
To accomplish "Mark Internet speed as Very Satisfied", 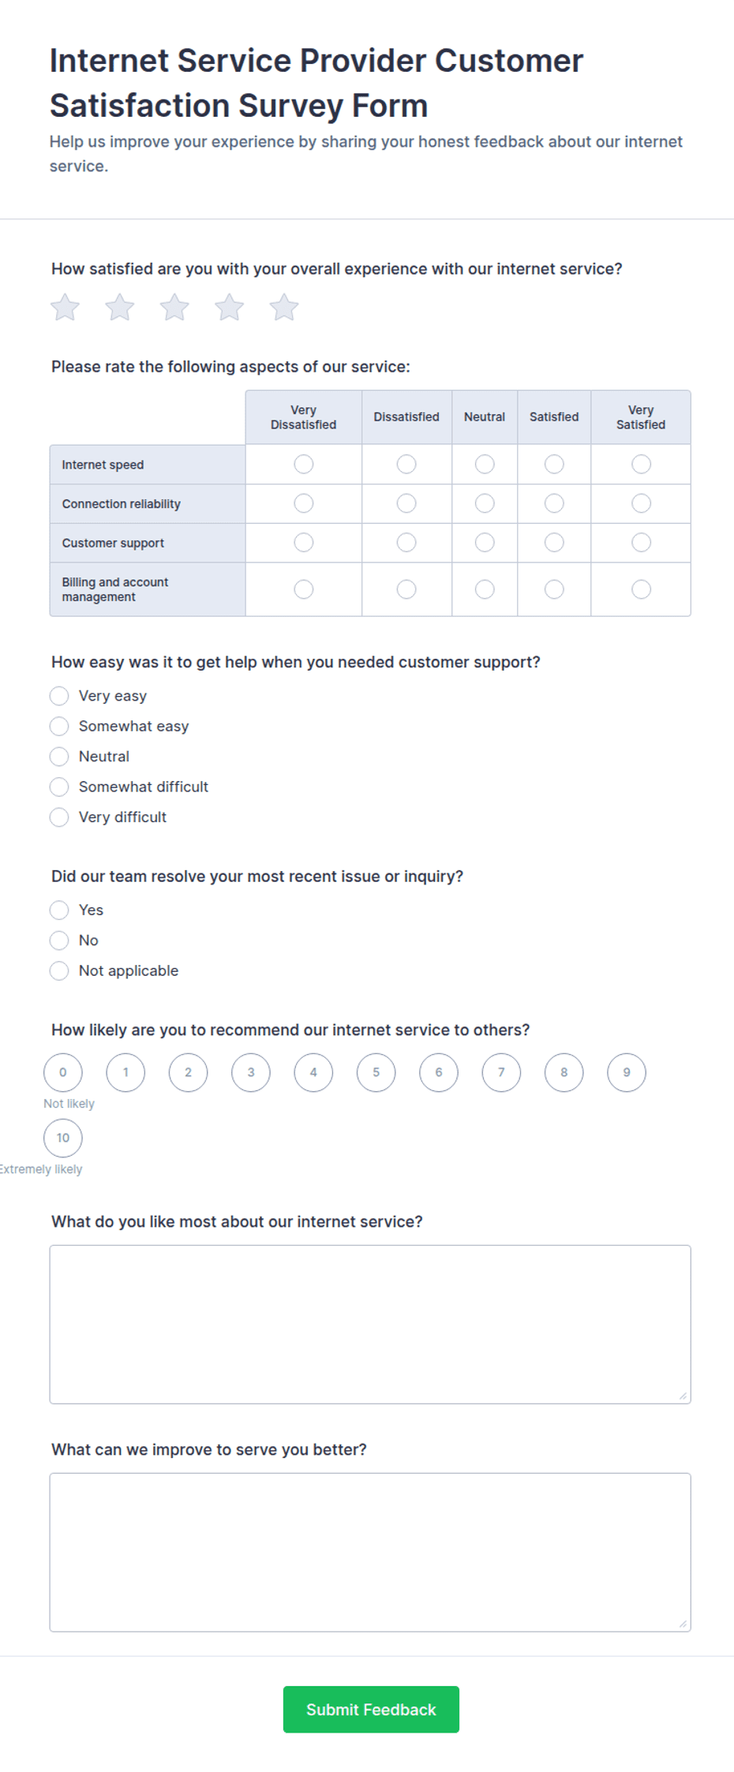I will [641, 464].
